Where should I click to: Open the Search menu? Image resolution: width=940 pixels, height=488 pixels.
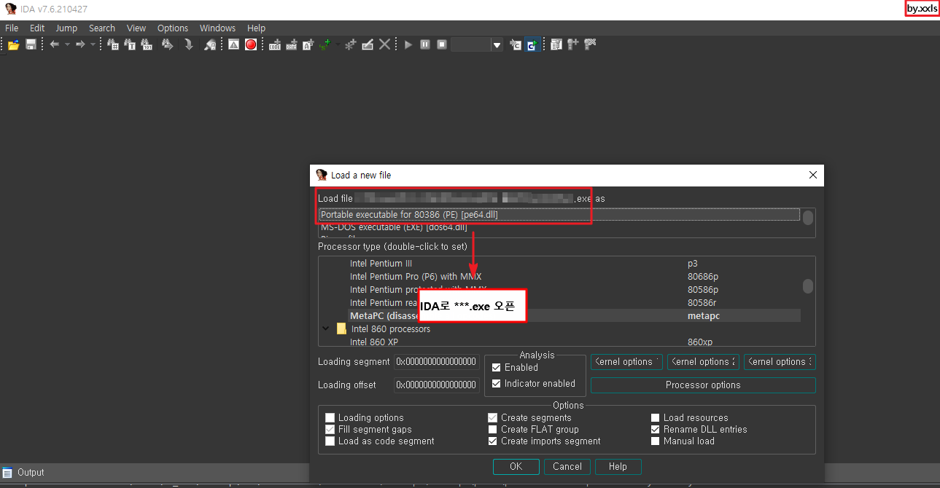pyautogui.click(x=102, y=28)
